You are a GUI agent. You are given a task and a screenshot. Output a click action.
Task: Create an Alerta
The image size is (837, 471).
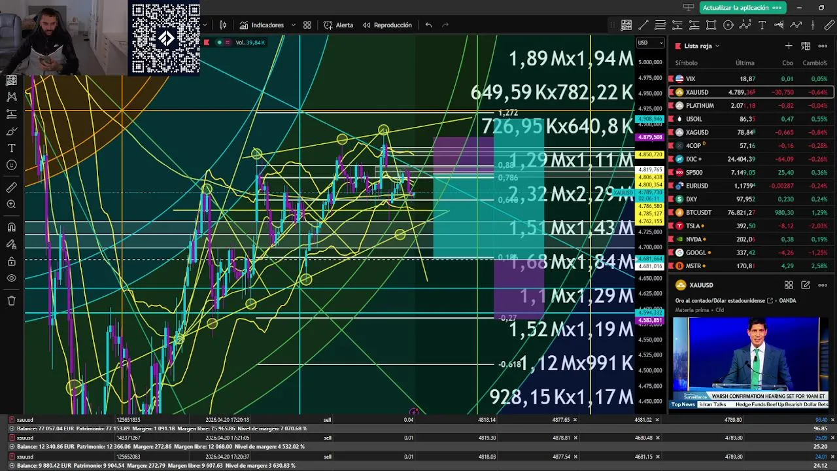pyautogui.click(x=338, y=25)
